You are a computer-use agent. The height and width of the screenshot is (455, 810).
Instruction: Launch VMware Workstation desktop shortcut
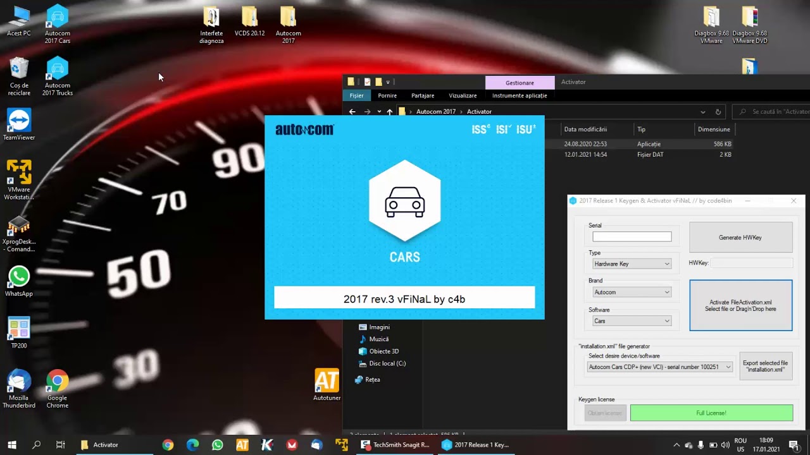tap(19, 180)
